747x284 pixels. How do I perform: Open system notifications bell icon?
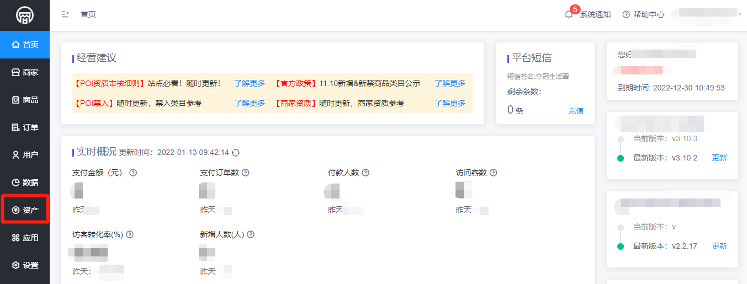569,15
